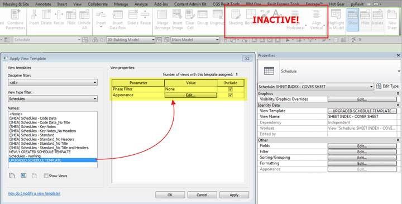Click Edit button for Sorting/Grouping
This screenshot has height=204, width=402.
point(362,158)
